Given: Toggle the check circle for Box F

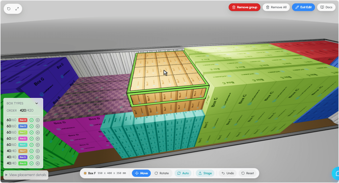Looking at the screenshot, I should [x=32, y=151].
